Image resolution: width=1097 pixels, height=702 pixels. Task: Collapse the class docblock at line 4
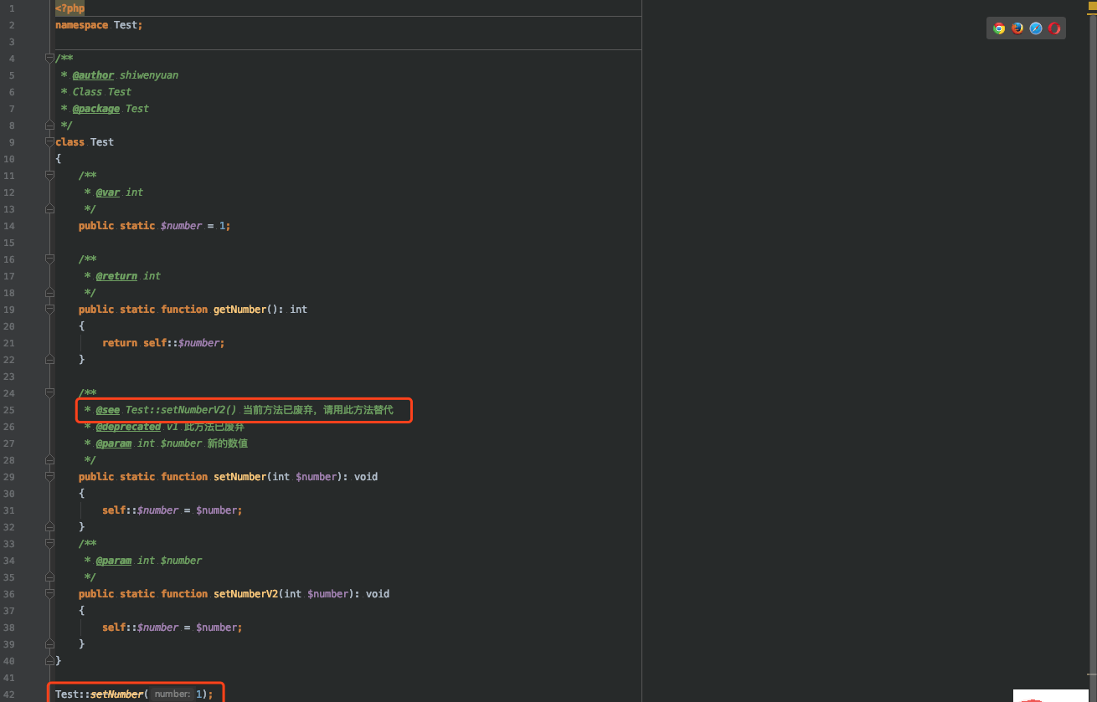coord(50,59)
